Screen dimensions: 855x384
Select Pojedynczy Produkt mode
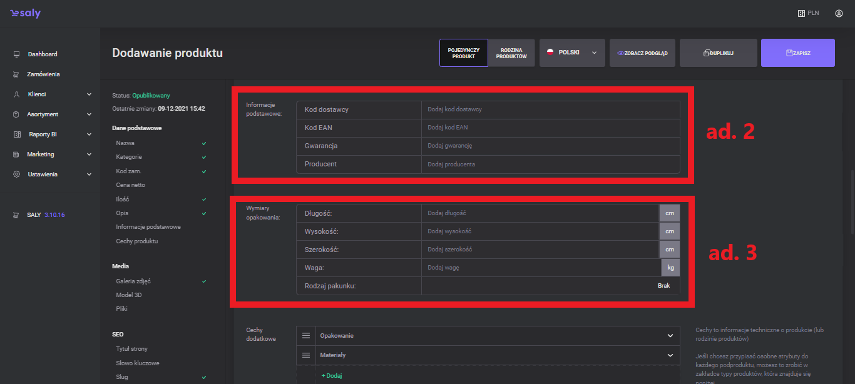pos(463,53)
